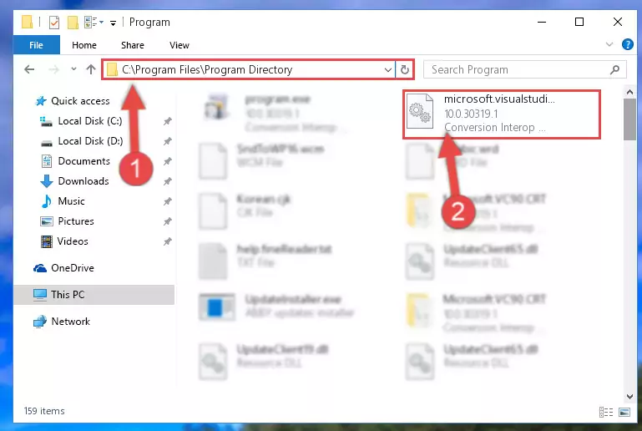Click pin icon next to Documents
642x431 pixels.
167,161
